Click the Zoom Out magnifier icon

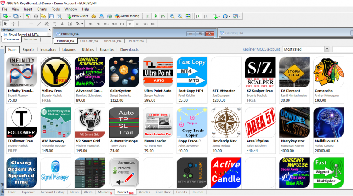click(x=180, y=16)
